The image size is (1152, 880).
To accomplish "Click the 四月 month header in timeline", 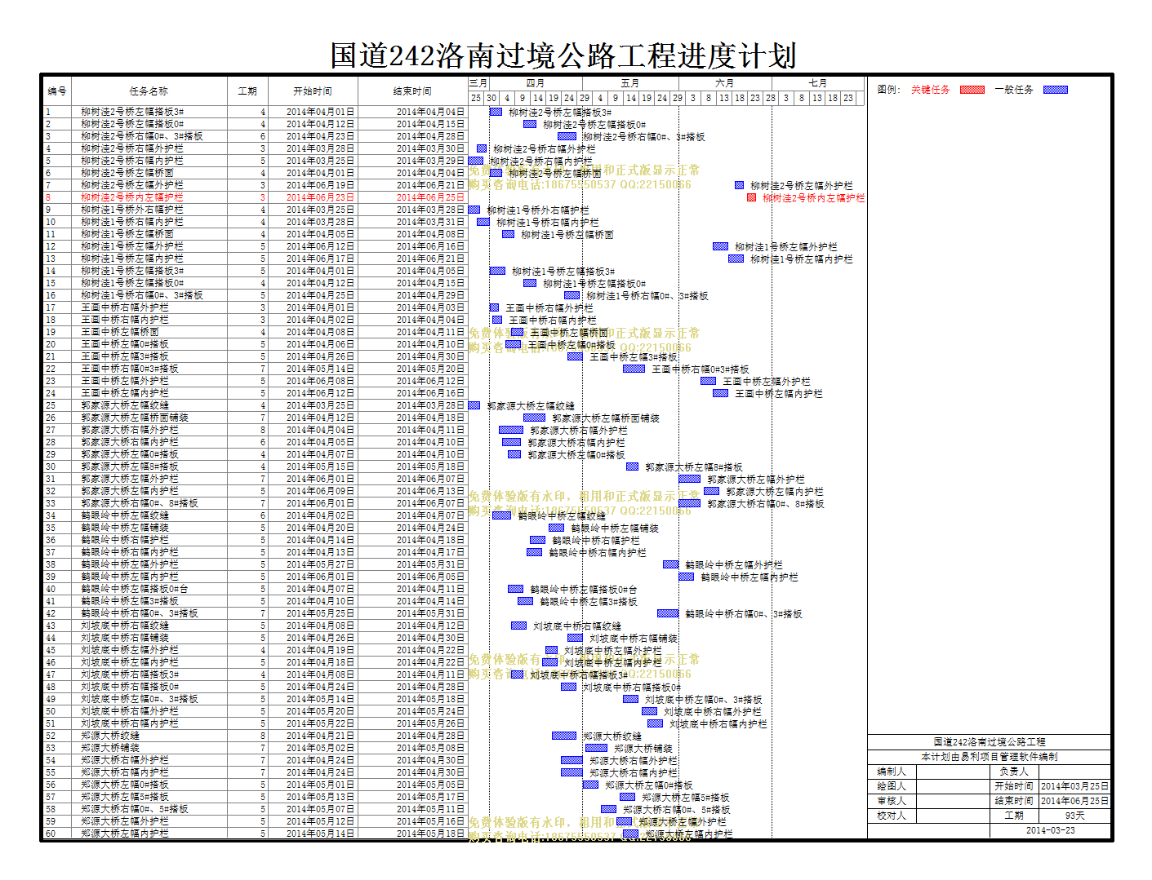I will click(536, 83).
